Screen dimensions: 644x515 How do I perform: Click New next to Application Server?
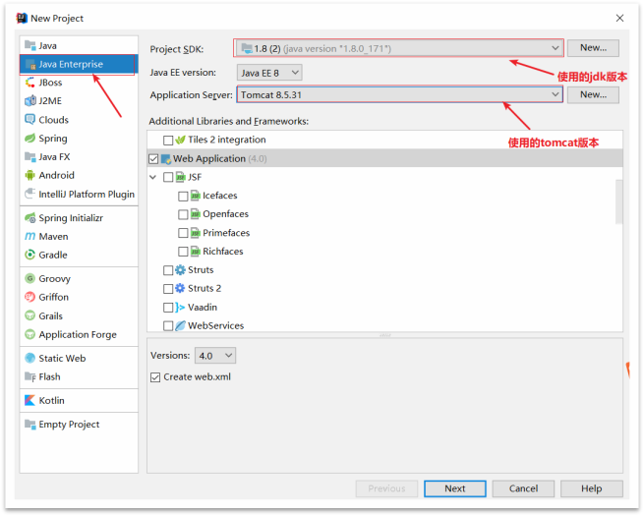pyautogui.click(x=593, y=95)
